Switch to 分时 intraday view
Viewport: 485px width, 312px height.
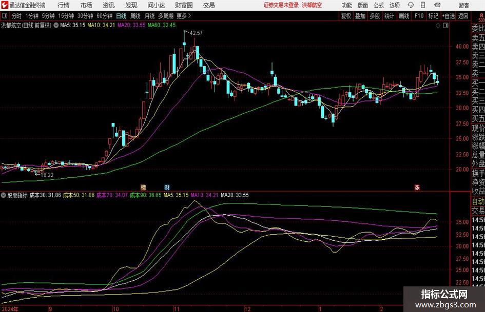(x=16, y=16)
